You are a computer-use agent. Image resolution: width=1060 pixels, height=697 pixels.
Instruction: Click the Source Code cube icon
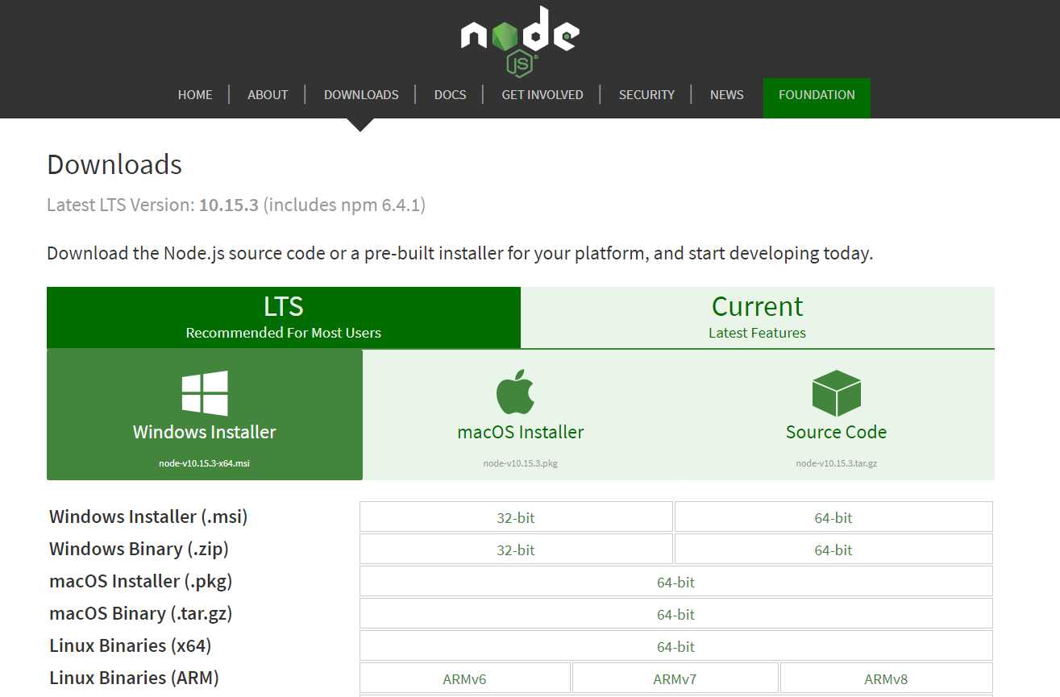click(x=837, y=393)
